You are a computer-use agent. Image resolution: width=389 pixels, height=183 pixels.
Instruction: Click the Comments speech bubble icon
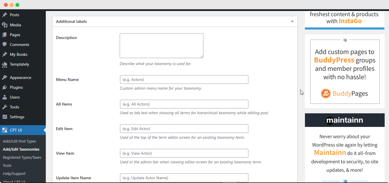click(x=5, y=45)
